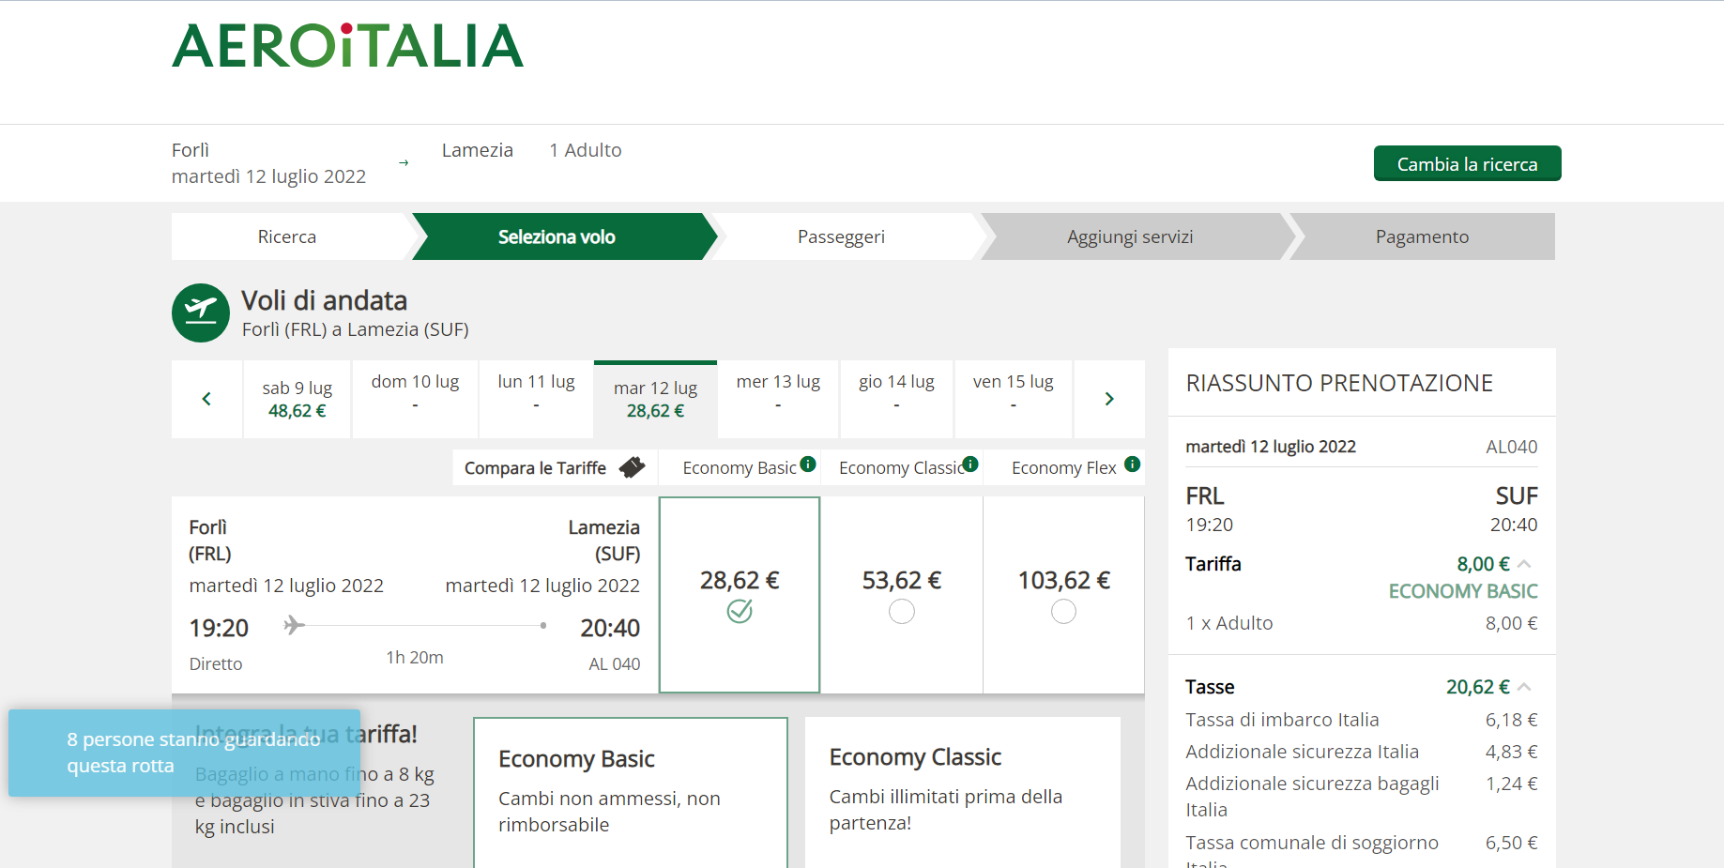The height and width of the screenshot is (868, 1724).
Task: Click the outbound flight plane icon
Action: (201, 312)
